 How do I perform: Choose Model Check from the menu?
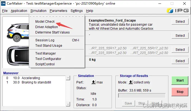pos(45,22)
